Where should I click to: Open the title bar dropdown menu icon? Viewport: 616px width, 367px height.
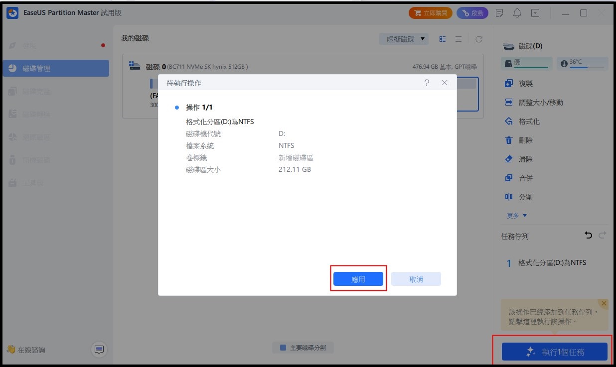coord(535,13)
